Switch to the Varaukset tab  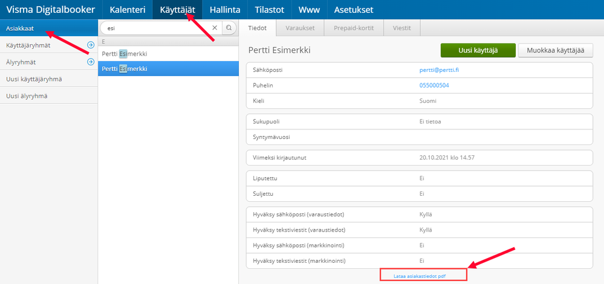pos(300,28)
